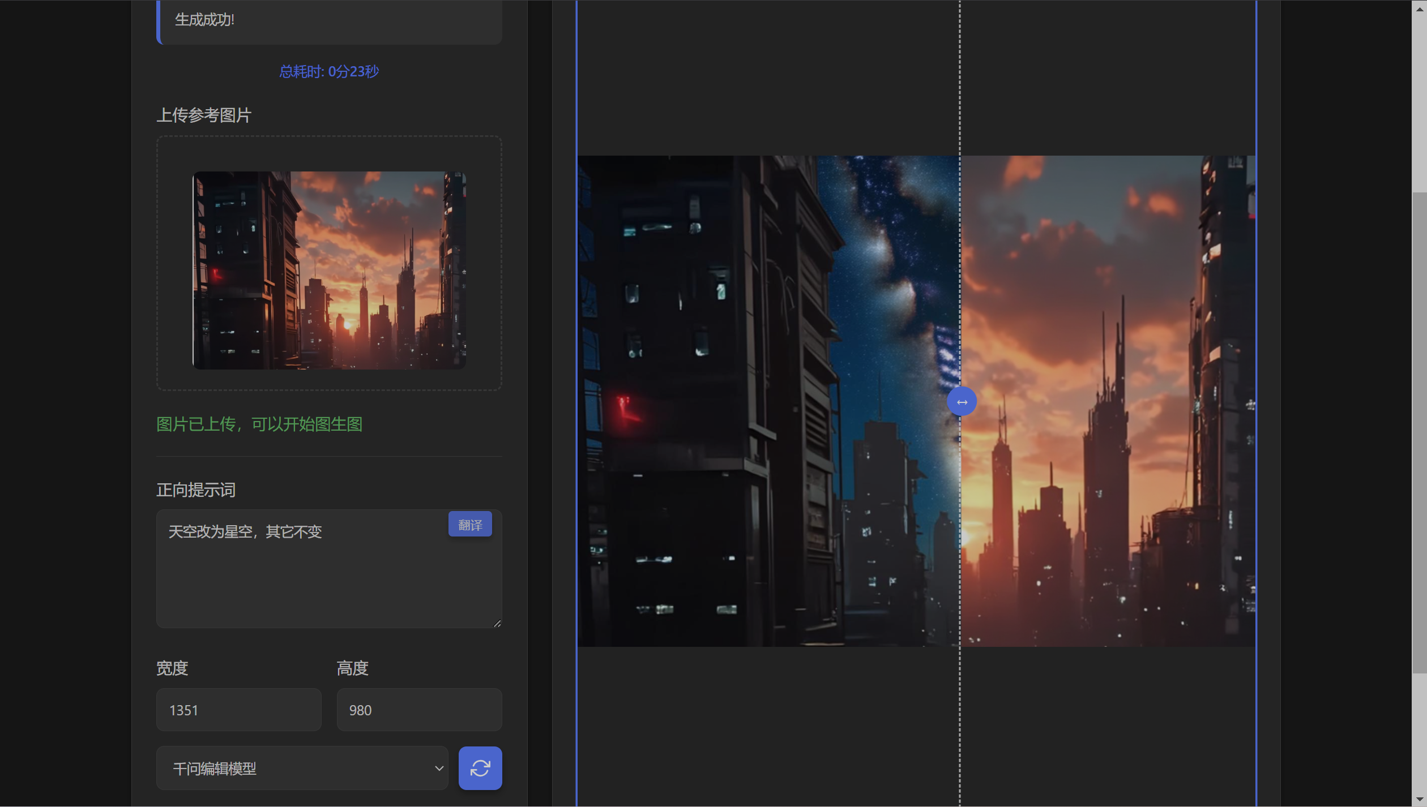Click the 高度 input showing 980
The width and height of the screenshot is (1427, 807).
[419, 710]
